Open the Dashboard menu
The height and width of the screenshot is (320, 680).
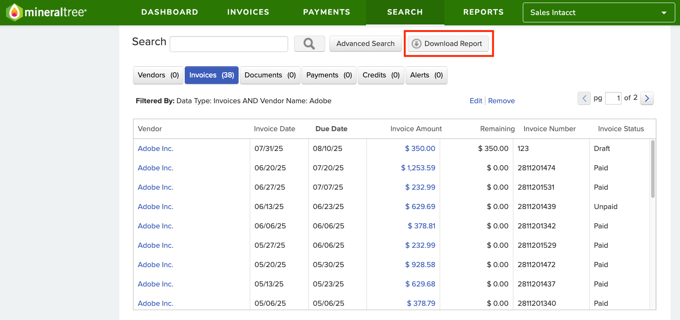170,12
